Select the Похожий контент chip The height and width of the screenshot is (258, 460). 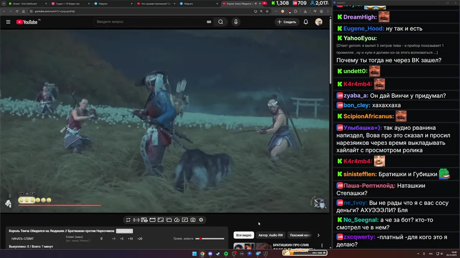click(x=301, y=235)
